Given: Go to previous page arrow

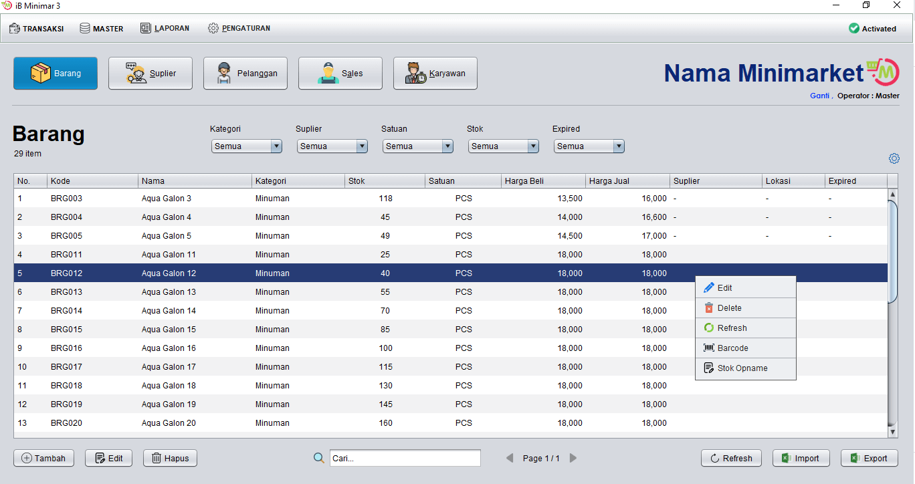Looking at the screenshot, I should pyautogui.click(x=510, y=458).
